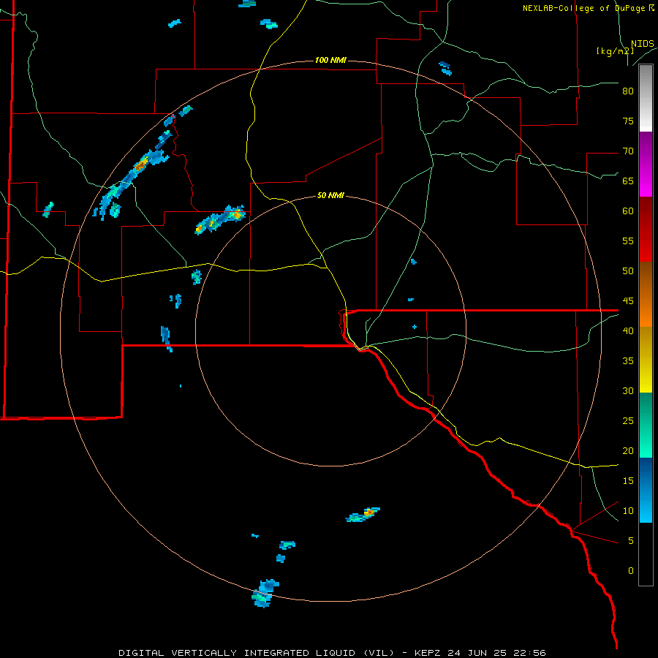Pick the green segment of the color bar
Viewport: 658px width, 658px height.
pos(646,425)
